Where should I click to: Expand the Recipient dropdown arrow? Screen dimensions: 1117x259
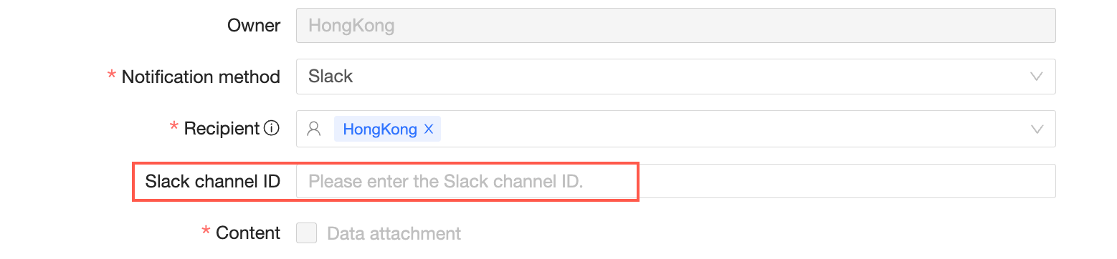(1036, 129)
